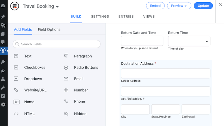Open Posts pin icon in sidebar
Viewport: 224px width, 126px height.
coord(3,17)
